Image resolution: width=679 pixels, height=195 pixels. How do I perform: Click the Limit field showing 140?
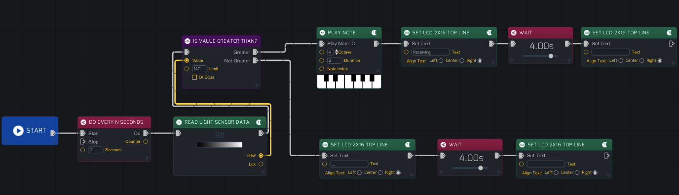199,69
